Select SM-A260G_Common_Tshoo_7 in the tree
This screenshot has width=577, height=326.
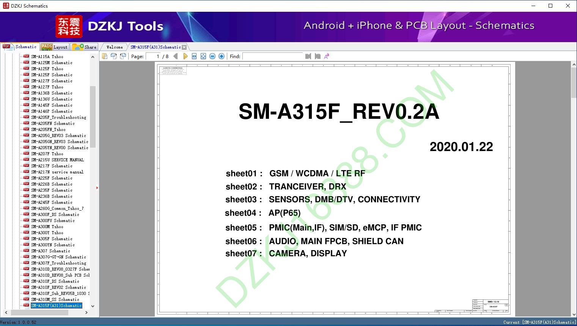[x=57, y=208]
